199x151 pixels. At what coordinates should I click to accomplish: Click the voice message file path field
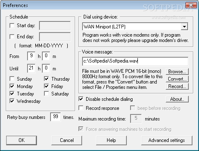coord(135,61)
